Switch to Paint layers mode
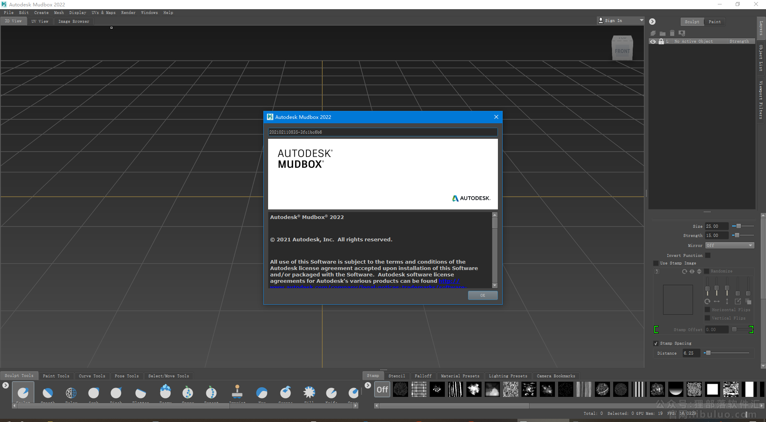The image size is (766, 422). [715, 22]
